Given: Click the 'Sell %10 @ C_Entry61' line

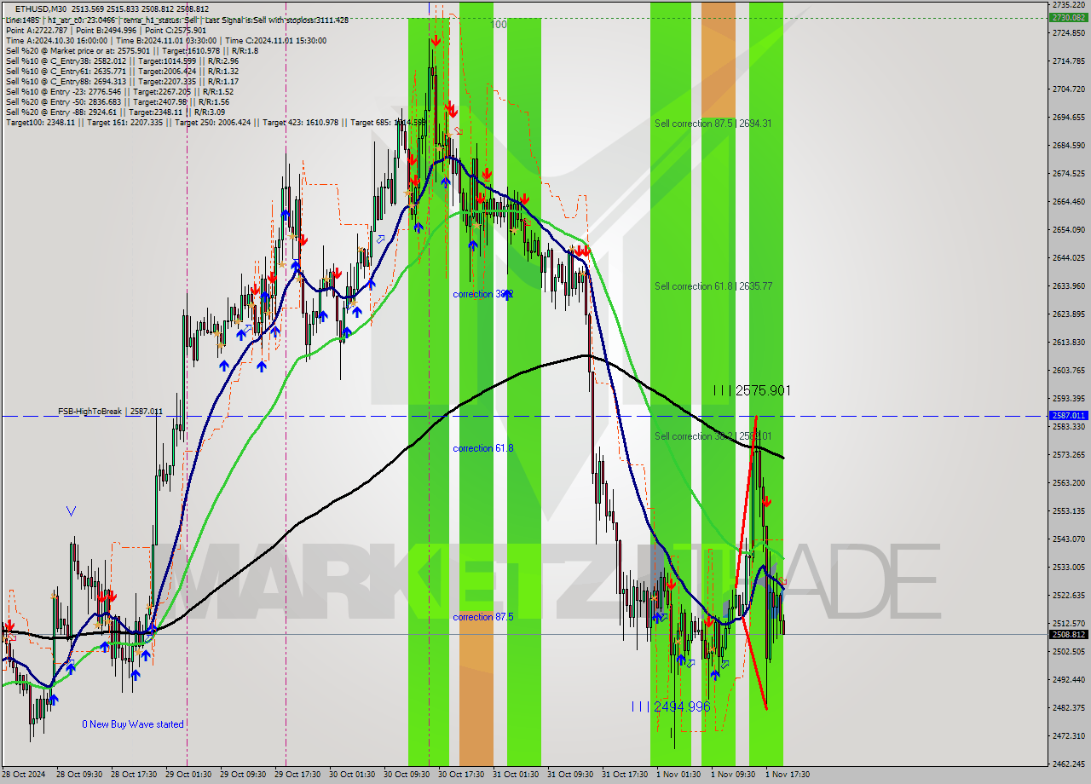Looking at the screenshot, I should [122, 71].
